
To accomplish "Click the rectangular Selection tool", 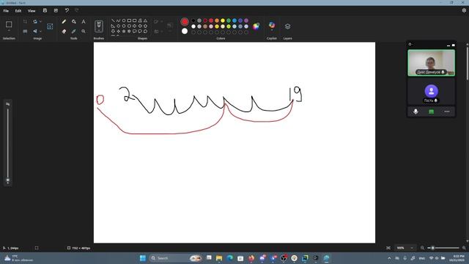I will 9,24.
